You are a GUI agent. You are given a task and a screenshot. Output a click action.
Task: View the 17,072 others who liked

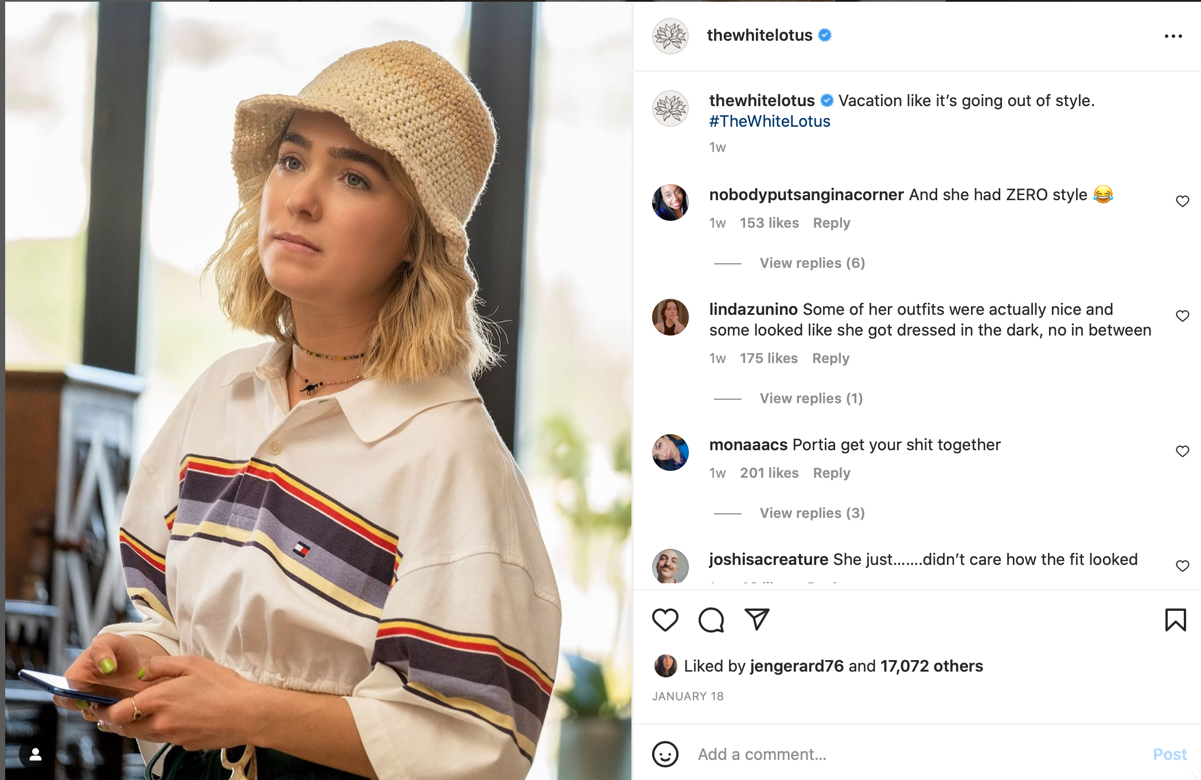click(x=931, y=666)
